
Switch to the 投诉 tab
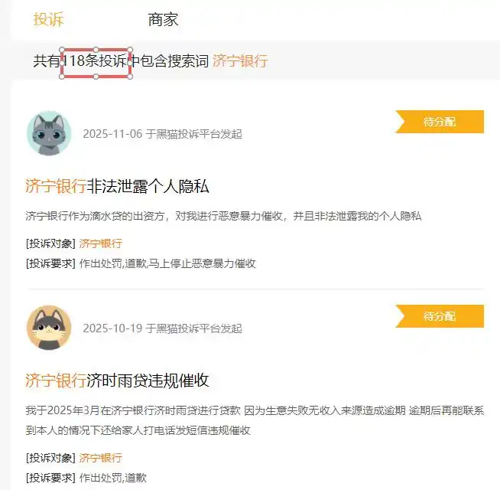click(48, 19)
